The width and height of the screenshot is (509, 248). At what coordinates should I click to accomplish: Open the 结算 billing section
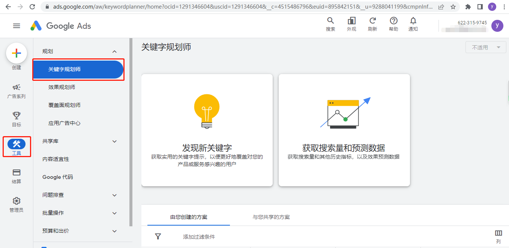coord(17,176)
